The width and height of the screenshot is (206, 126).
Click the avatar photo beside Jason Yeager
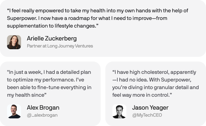(x=119, y=111)
